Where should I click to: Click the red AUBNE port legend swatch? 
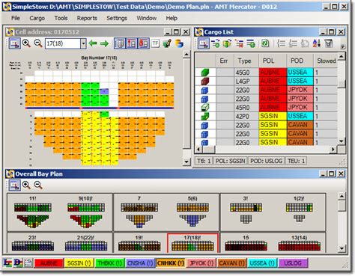point(49,263)
